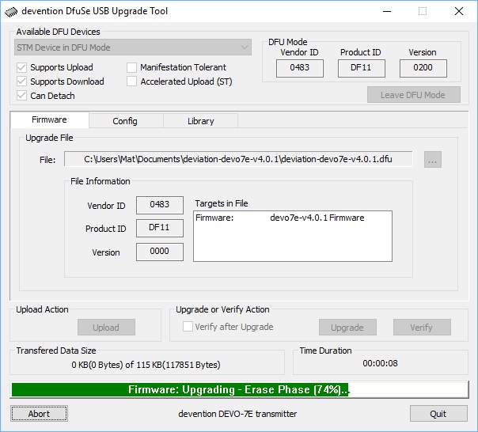478x432 pixels.
Task: Enable Accelerated Upload (ST) checkbox
Action: (x=131, y=81)
